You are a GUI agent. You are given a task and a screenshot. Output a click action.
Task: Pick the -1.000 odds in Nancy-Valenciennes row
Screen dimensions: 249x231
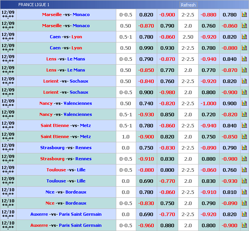pos(208,103)
